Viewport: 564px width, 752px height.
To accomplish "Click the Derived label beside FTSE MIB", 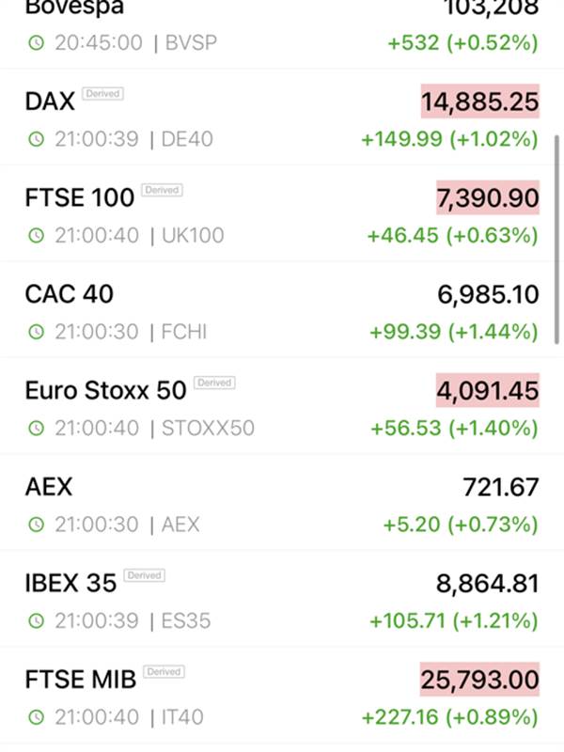I will 164,672.
